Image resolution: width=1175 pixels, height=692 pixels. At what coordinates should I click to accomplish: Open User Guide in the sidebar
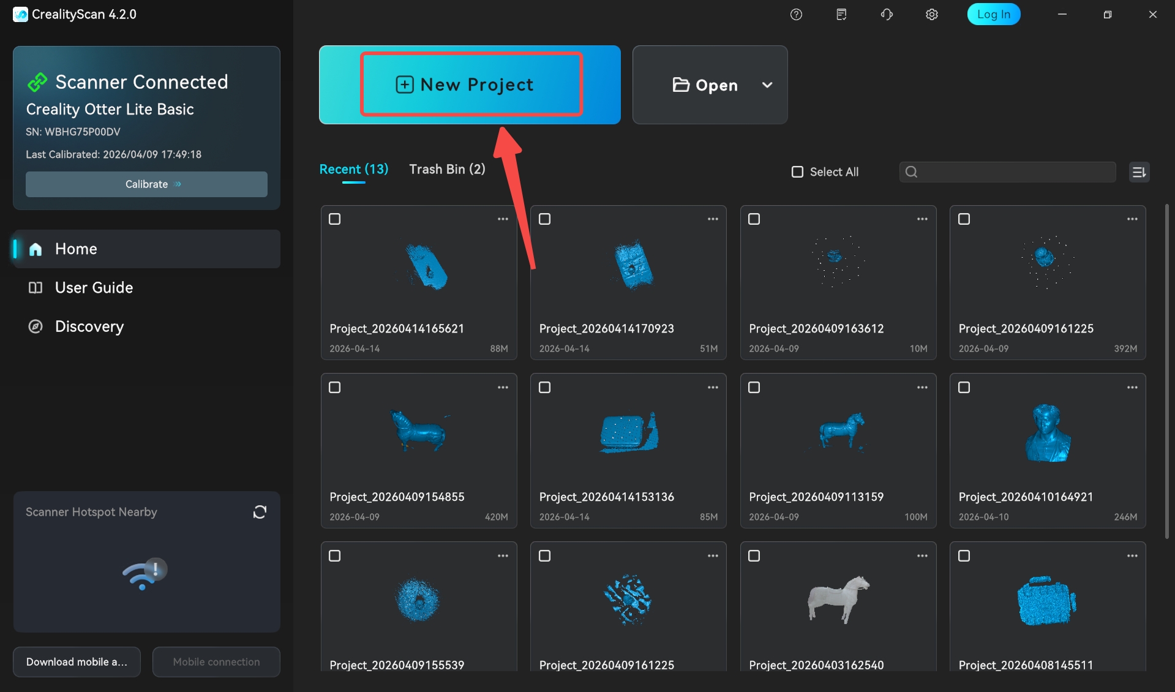tap(94, 288)
